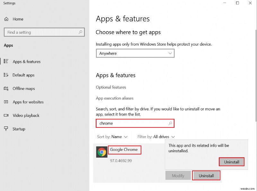Open Offline maps settings

click(23, 89)
